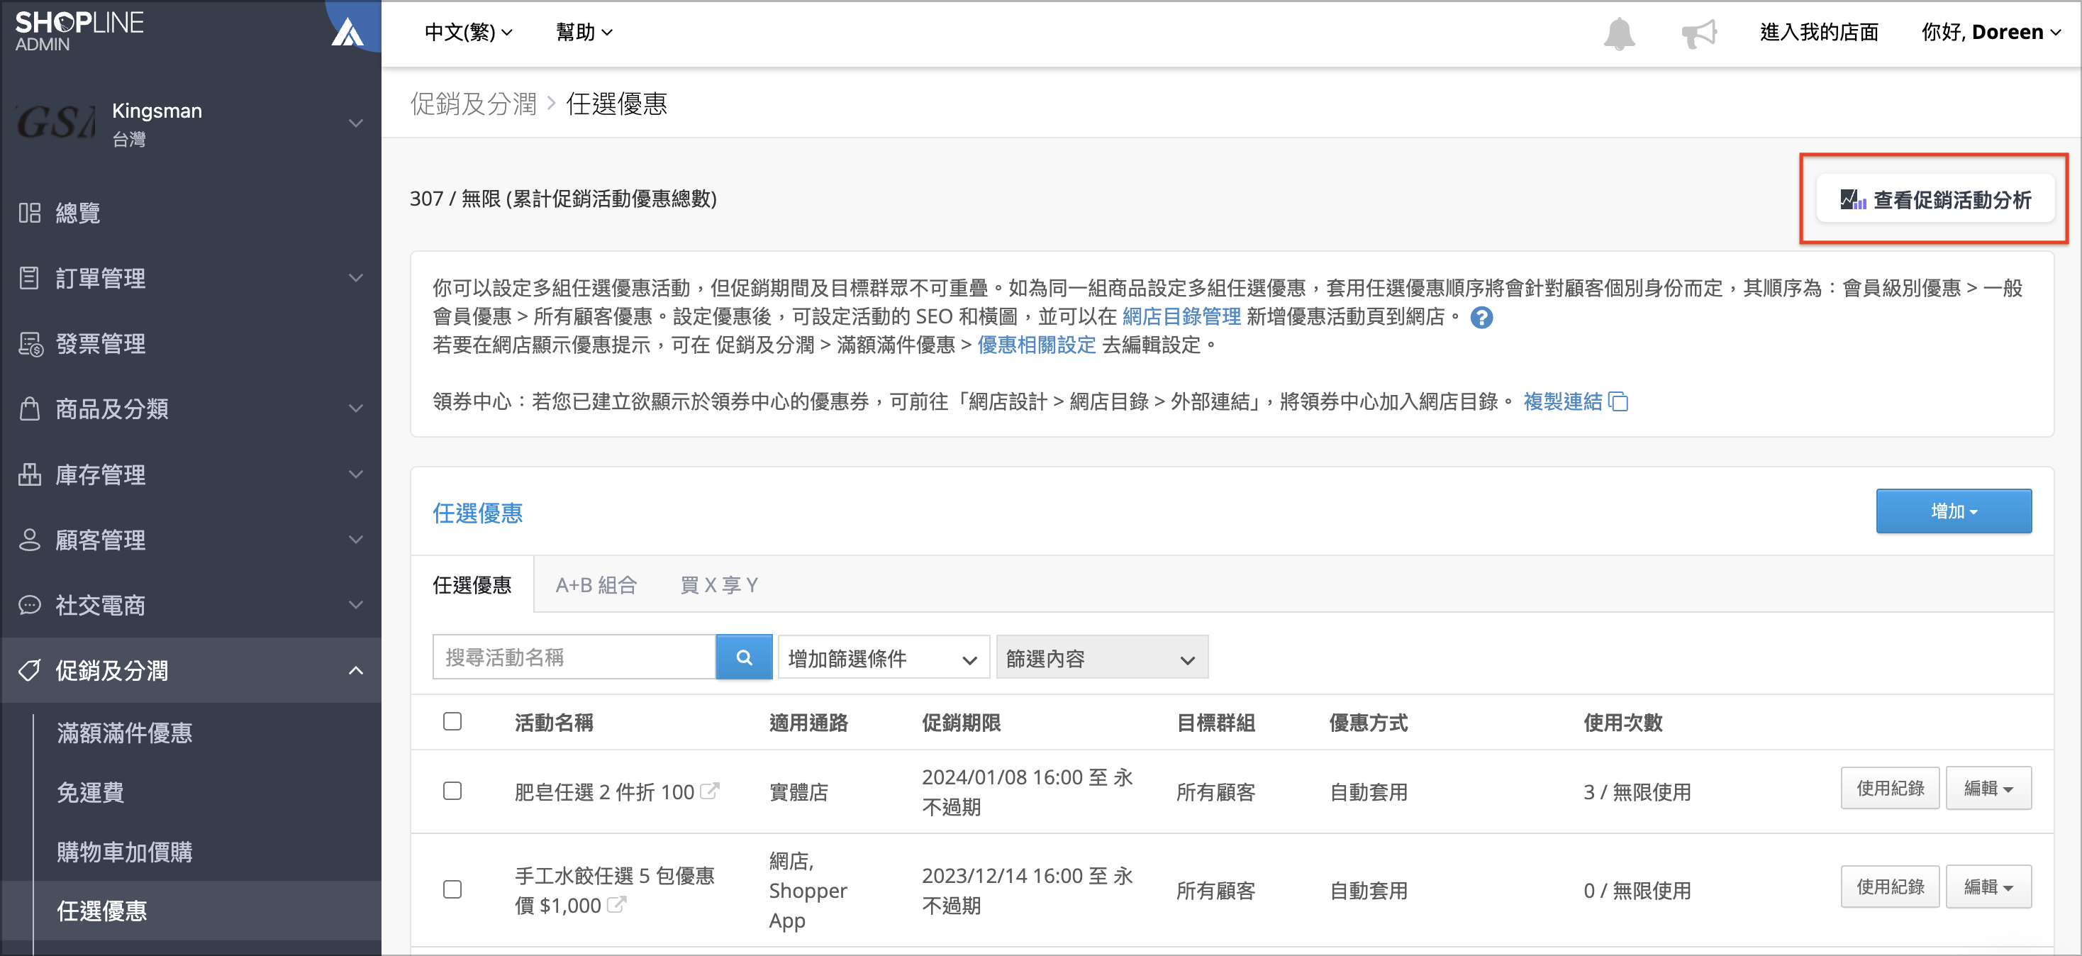Click the Kingsman store logo thumbnail
Screen dimensions: 2082x956
[55, 123]
